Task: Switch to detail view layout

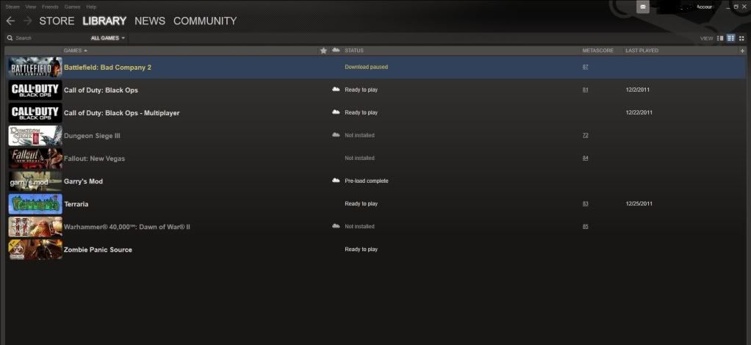Action: [x=720, y=38]
